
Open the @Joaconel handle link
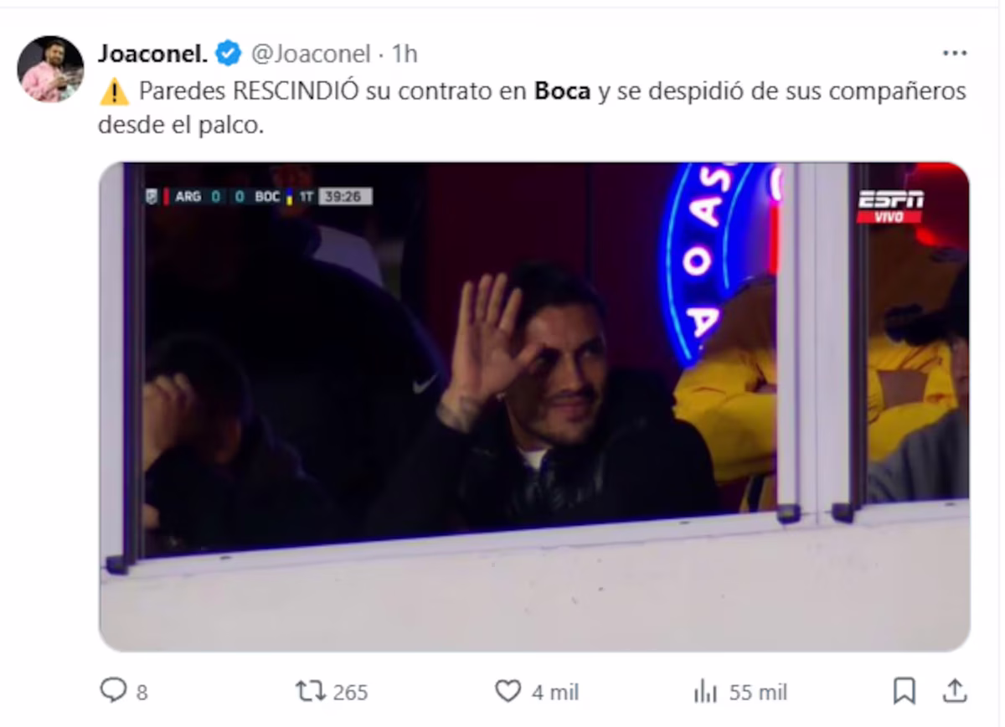point(311,54)
